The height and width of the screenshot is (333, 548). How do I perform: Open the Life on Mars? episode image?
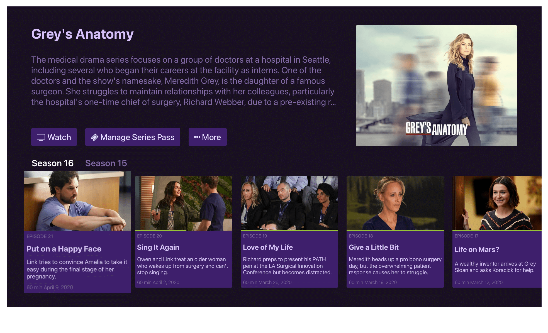pos(497,203)
